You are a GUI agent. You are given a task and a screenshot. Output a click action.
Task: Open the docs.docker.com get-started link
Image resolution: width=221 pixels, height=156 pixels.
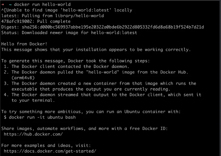tap(50, 151)
